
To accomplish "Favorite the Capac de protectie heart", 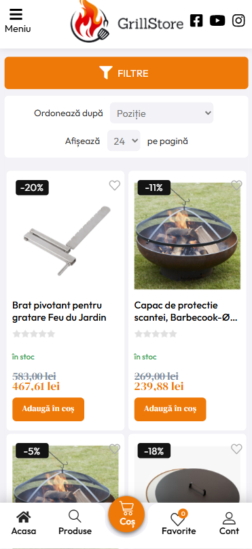I will click(236, 185).
